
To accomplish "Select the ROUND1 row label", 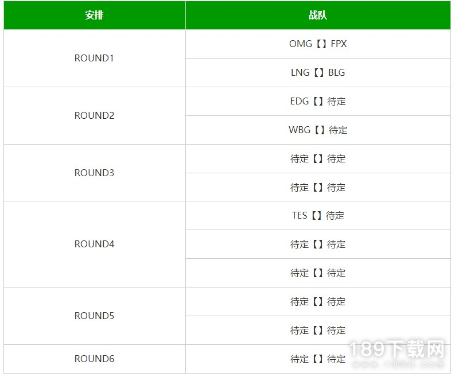I will (x=94, y=58).
